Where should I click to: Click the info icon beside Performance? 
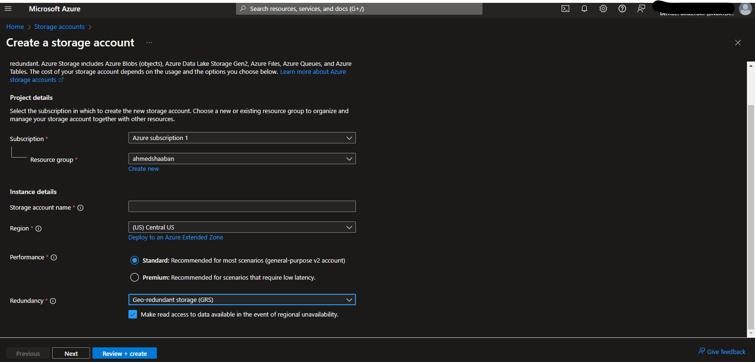(54, 257)
